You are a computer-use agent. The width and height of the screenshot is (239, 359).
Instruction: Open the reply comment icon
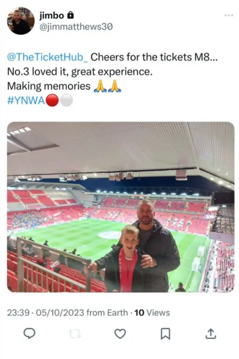pos(30,334)
